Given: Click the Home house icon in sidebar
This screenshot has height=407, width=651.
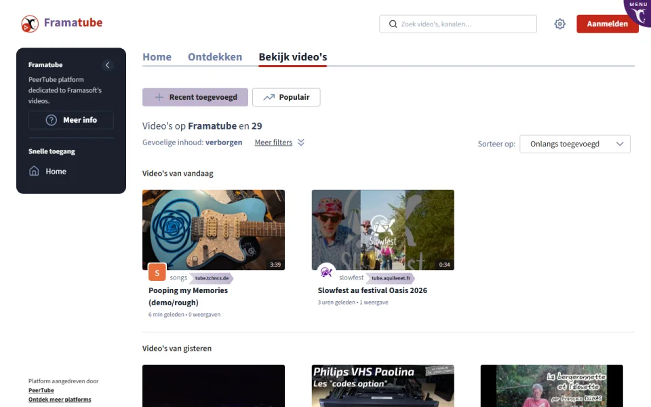Looking at the screenshot, I should click(34, 171).
